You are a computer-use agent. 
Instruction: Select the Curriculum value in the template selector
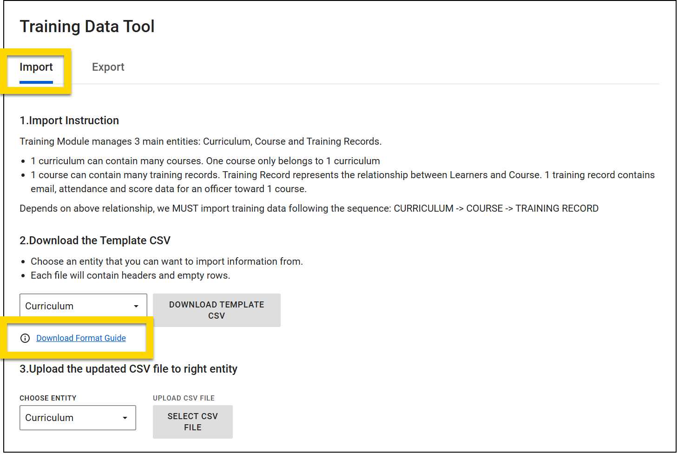(50, 306)
